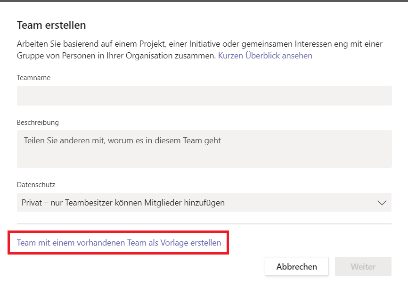Click the chevron arrow in Datenschutz box
The height and width of the screenshot is (288, 408).
[x=382, y=203]
